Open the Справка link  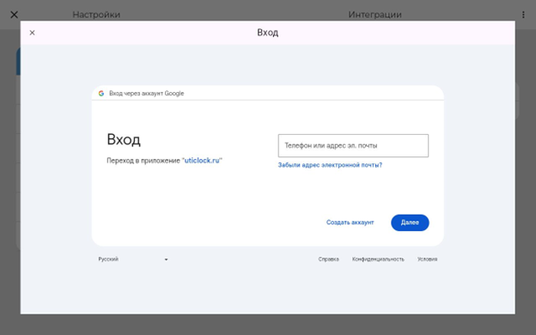pos(328,259)
